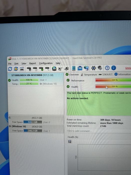Open settings with the gear icon
This screenshot has height=175, width=131.
[94, 68]
